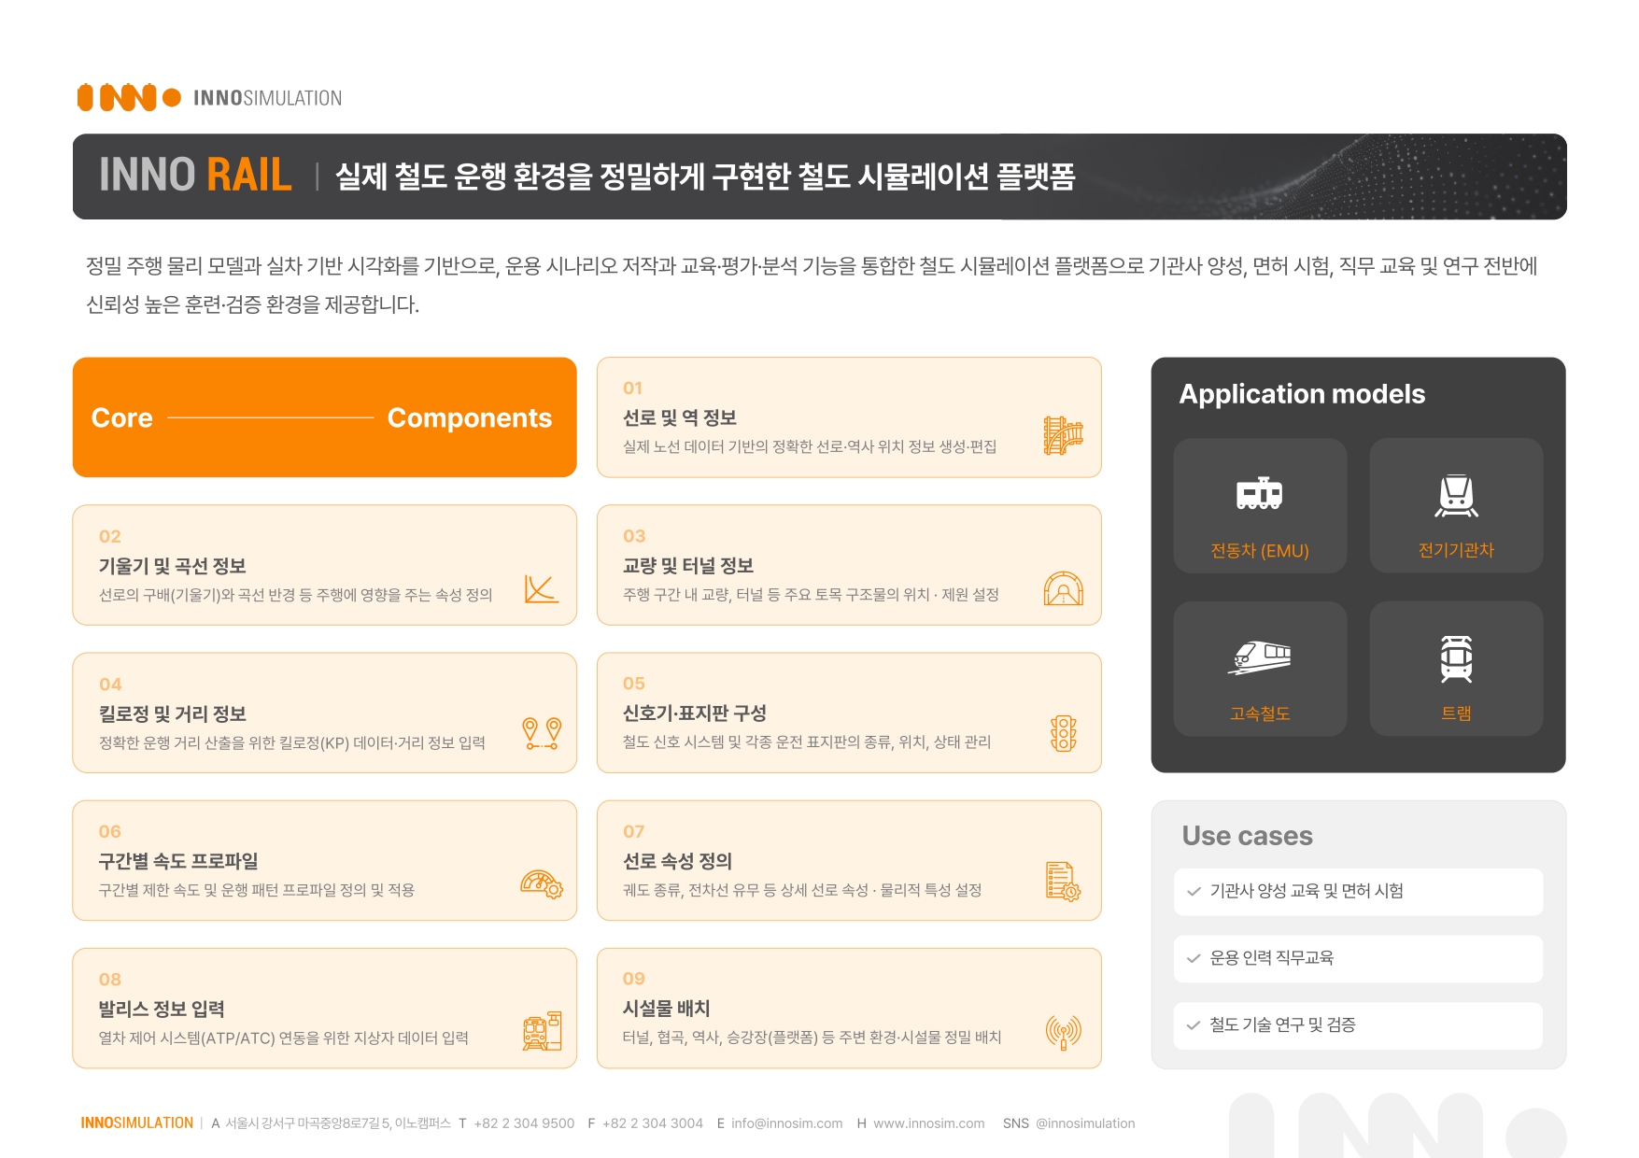
Task: Click the 발리스 정보 입력 card title
Action: point(162,1009)
